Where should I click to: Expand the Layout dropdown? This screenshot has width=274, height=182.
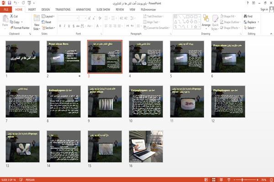[48, 16]
